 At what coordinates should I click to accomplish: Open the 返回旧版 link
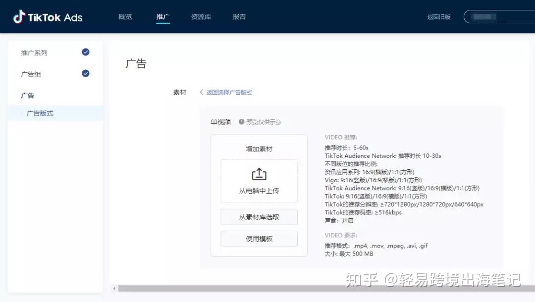coord(439,16)
